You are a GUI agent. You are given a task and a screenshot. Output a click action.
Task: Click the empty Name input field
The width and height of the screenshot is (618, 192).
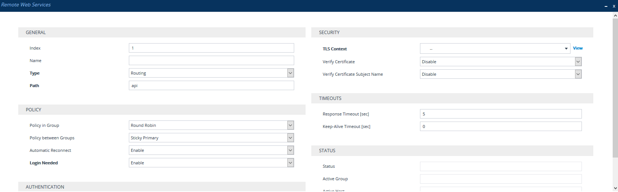click(211, 61)
